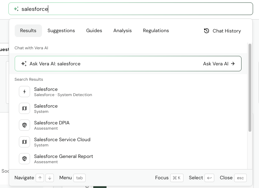Select the Results tab
The width and height of the screenshot is (259, 188).
click(x=28, y=31)
